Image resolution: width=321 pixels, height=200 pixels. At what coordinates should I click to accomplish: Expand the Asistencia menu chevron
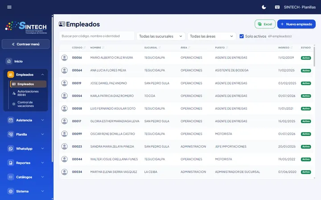click(x=43, y=120)
